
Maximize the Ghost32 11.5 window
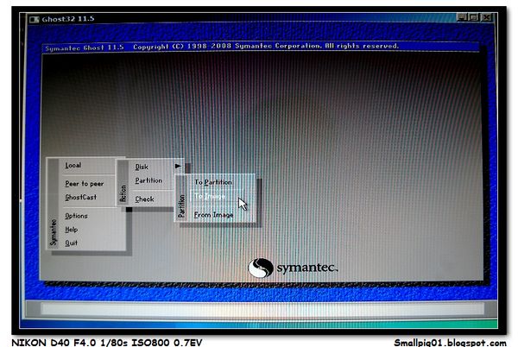click(x=474, y=17)
